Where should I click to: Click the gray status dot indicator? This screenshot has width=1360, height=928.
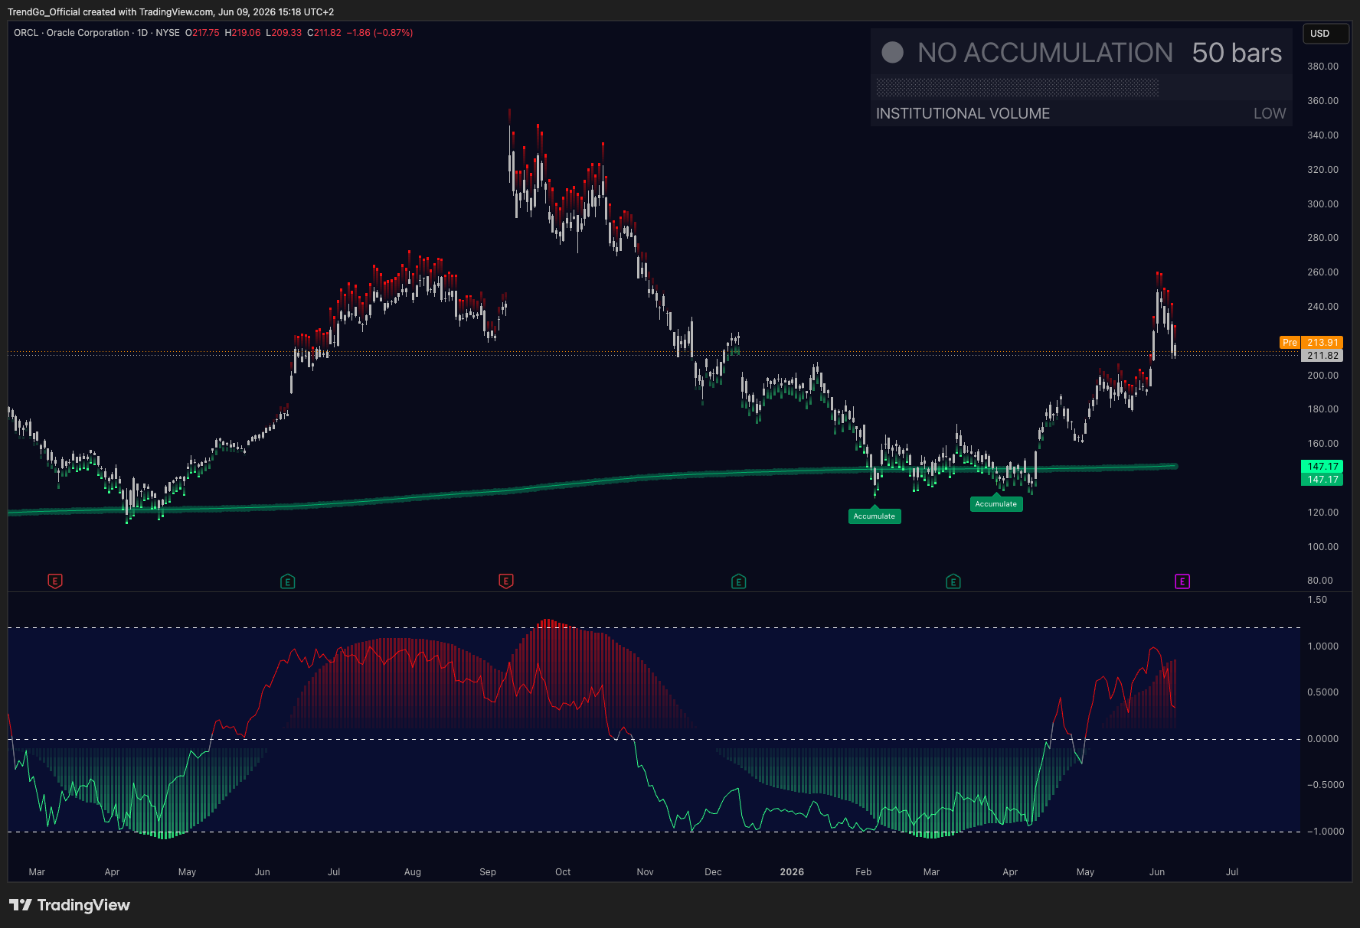coord(893,53)
